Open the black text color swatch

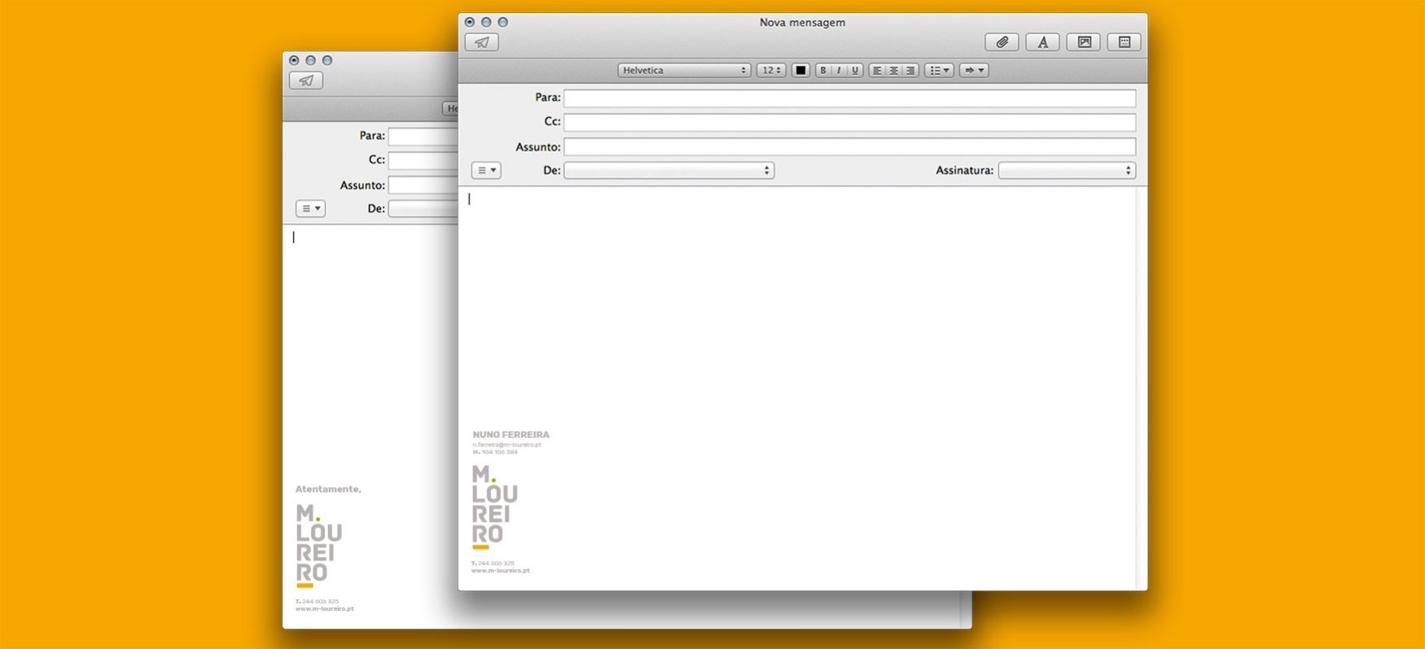800,71
